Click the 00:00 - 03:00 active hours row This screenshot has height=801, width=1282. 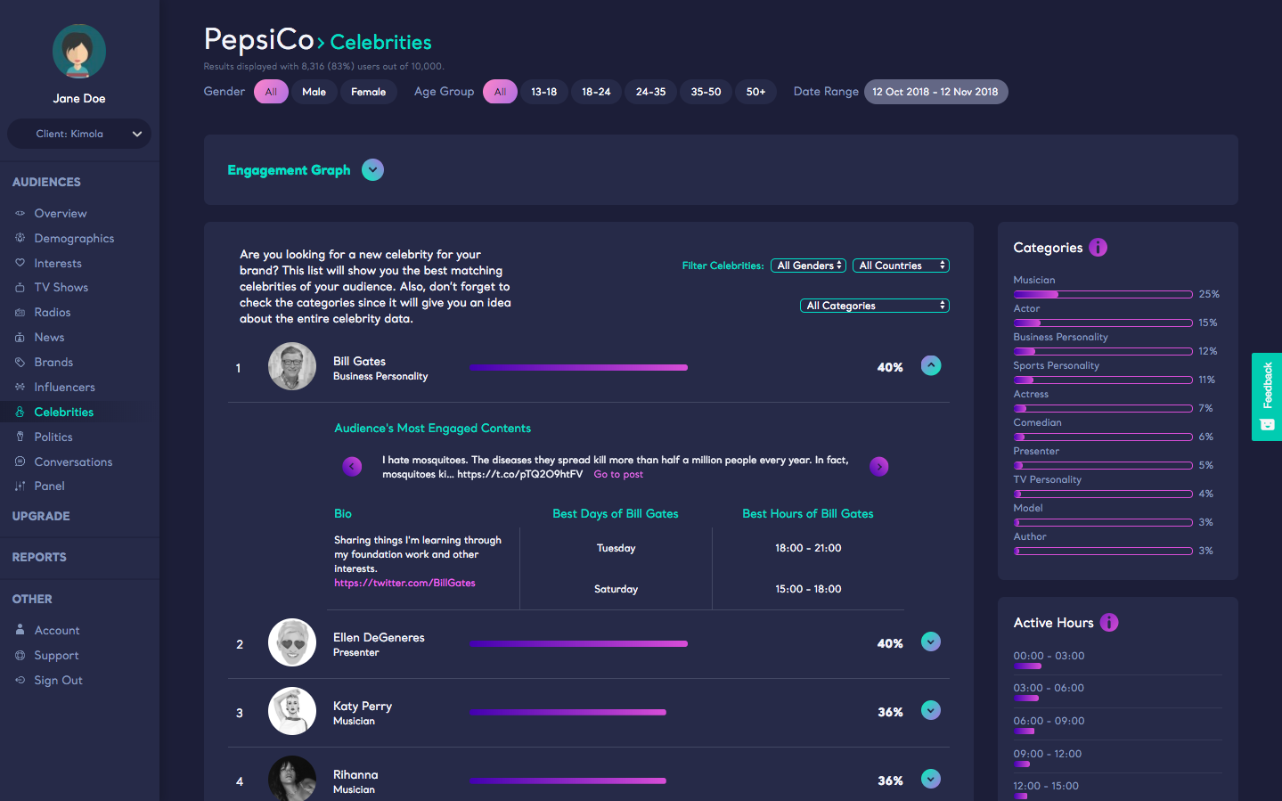(1117, 659)
